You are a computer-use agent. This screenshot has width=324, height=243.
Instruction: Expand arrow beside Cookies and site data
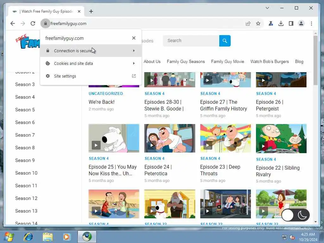[x=134, y=63]
